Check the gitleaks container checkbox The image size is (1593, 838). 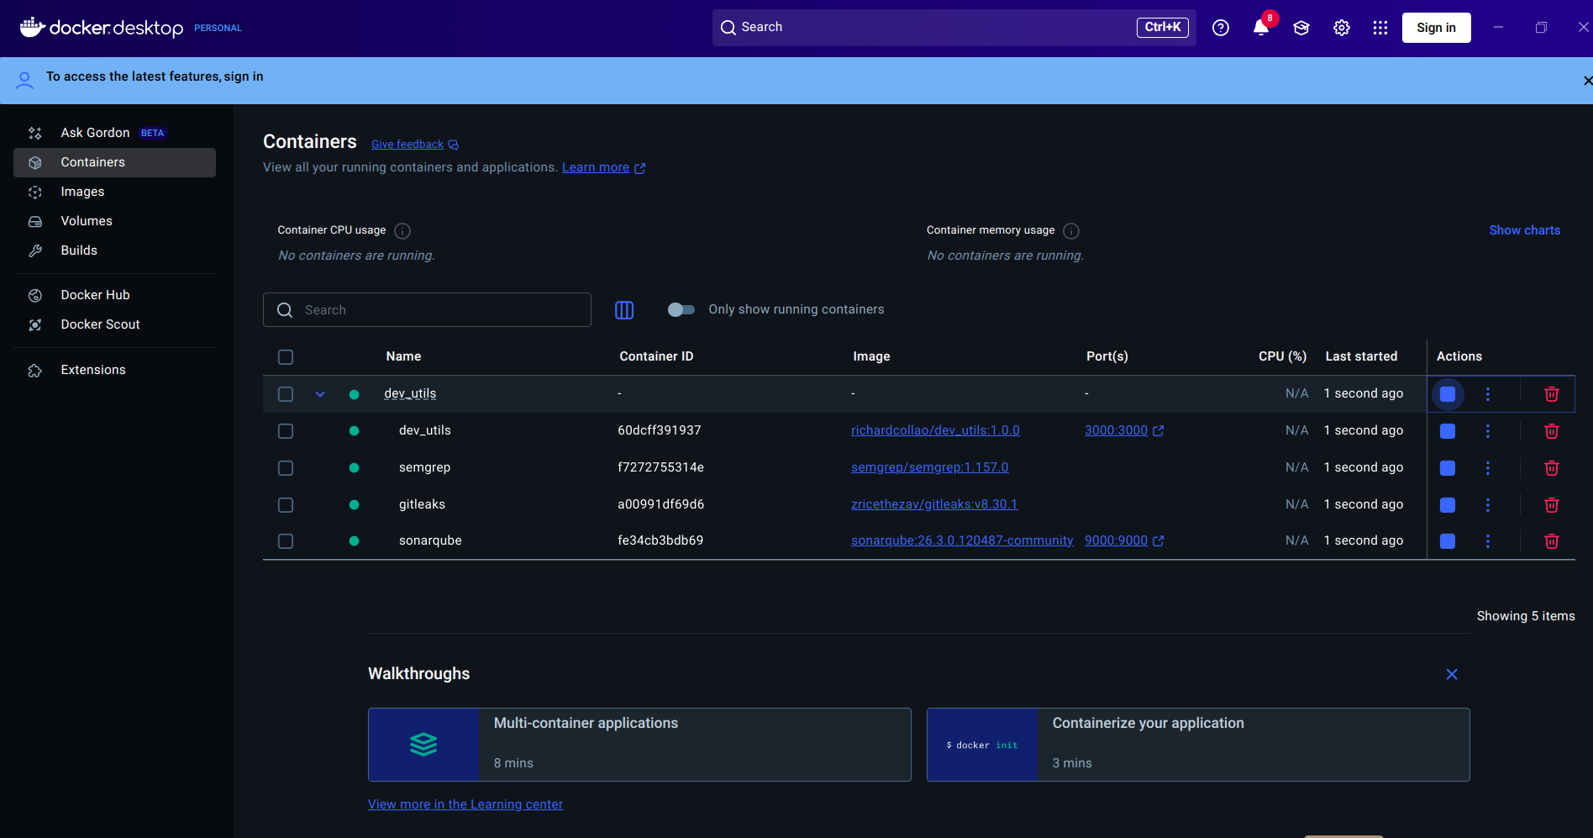click(x=286, y=505)
